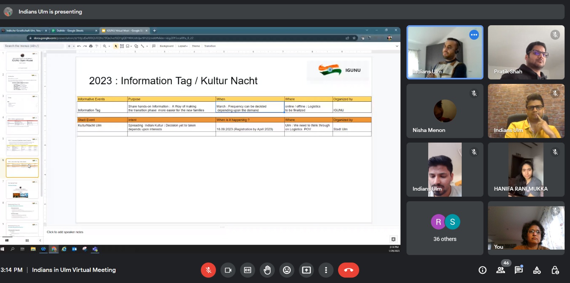
Task: Open the Transition panel
Action: point(210,46)
